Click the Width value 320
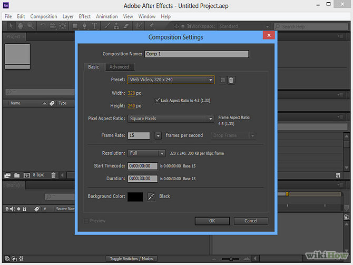353x265 pixels. click(x=131, y=93)
